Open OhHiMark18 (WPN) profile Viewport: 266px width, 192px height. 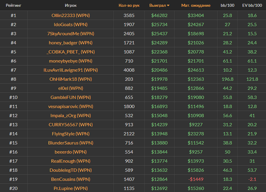pos(71,79)
